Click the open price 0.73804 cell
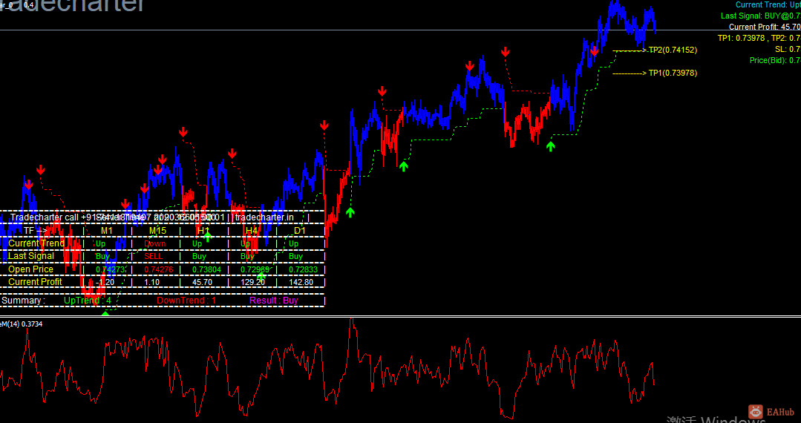Screen dimensions: 801x423 click(207, 269)
